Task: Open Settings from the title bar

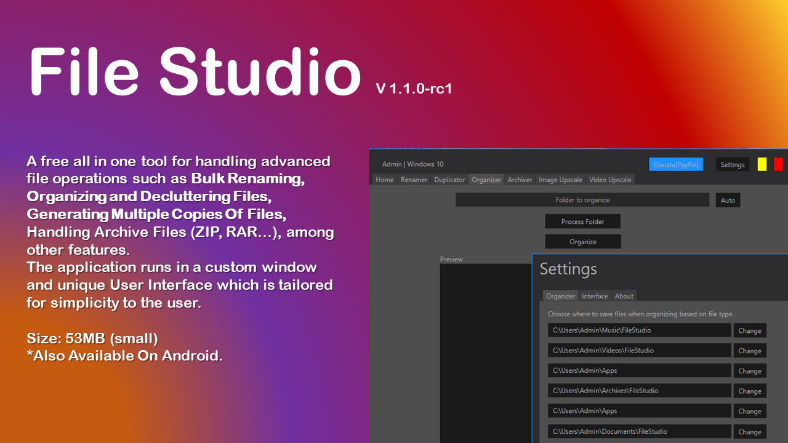Action: 733,164
